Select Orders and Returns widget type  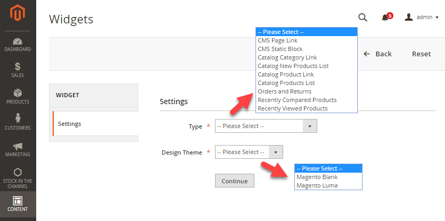point(284,91)
